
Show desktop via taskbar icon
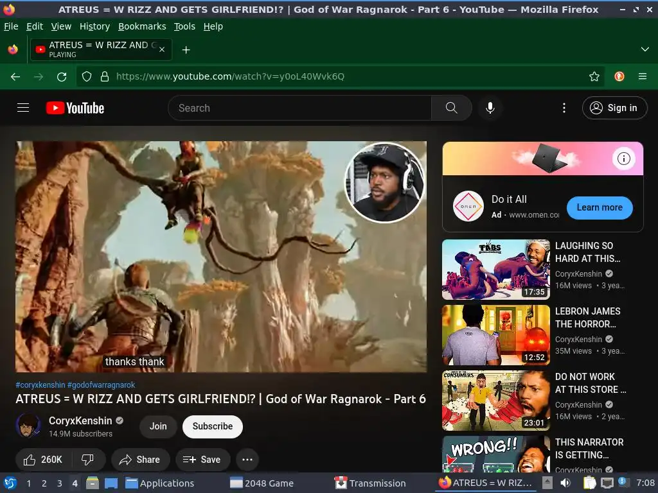(111, 483)
